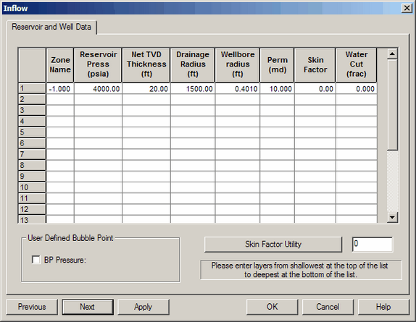Select row header 5 in the table

coord(32,132)
